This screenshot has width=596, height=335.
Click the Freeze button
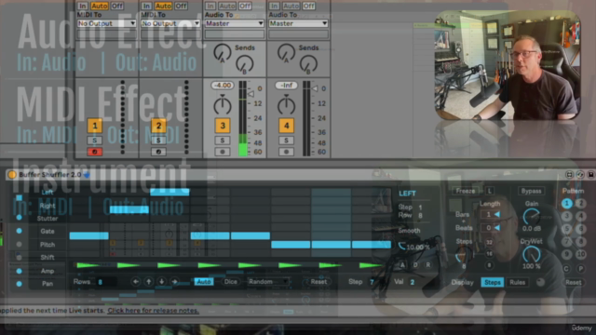[x=466, y=191]
